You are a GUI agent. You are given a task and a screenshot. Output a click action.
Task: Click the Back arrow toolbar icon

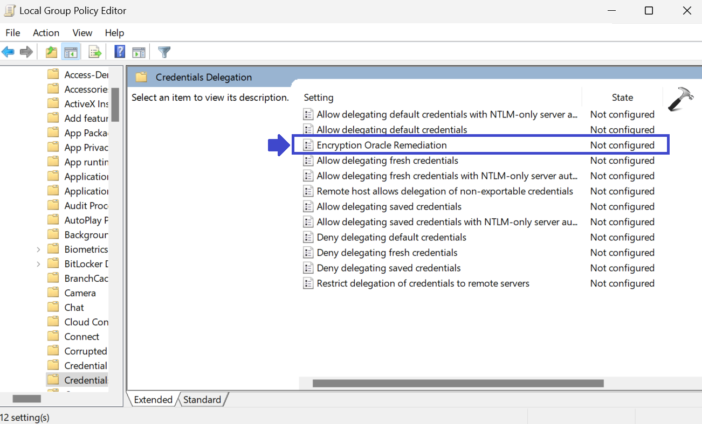pyautogui.click(x=8, y=52)
